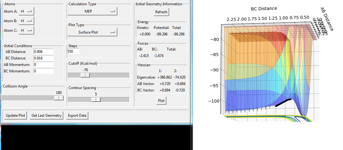Click the Collision Angle value 180

coord(59,93)
